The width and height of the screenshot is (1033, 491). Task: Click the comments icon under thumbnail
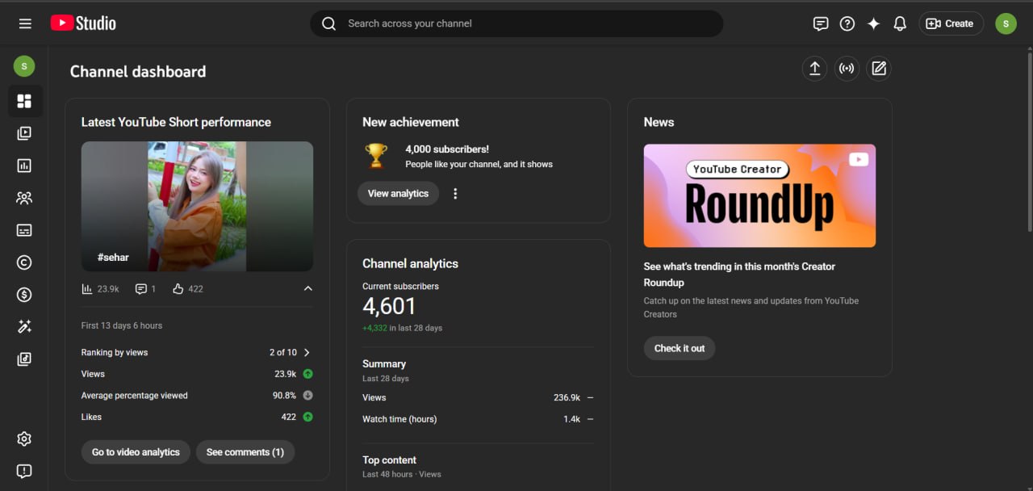pyautogui.click(x=141, y=288)
